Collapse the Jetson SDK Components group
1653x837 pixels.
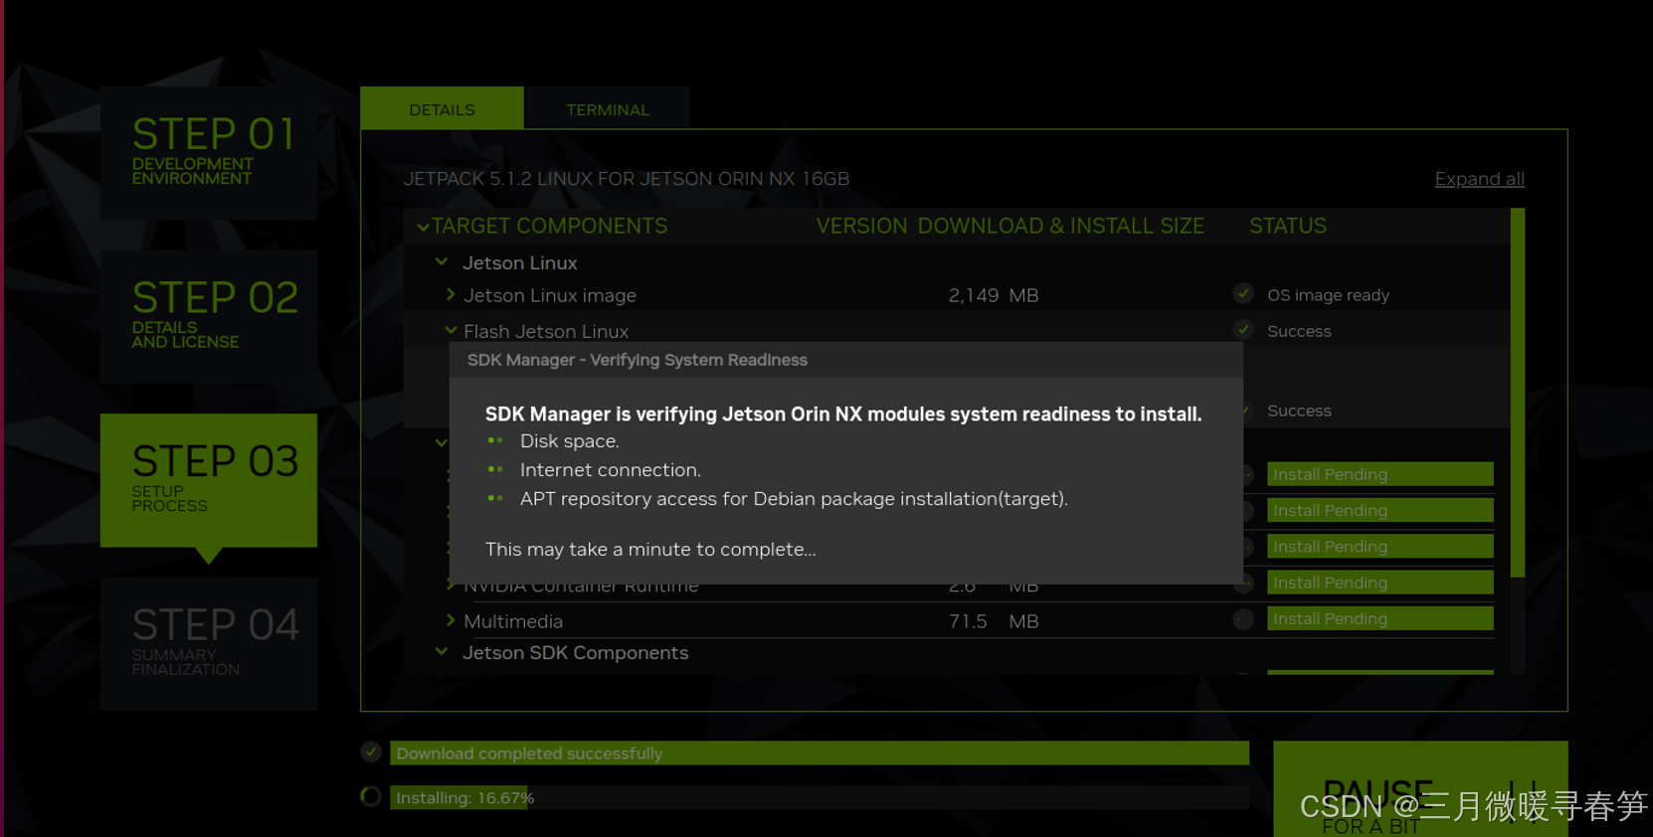pyautogui.click(x=442, y=652)
